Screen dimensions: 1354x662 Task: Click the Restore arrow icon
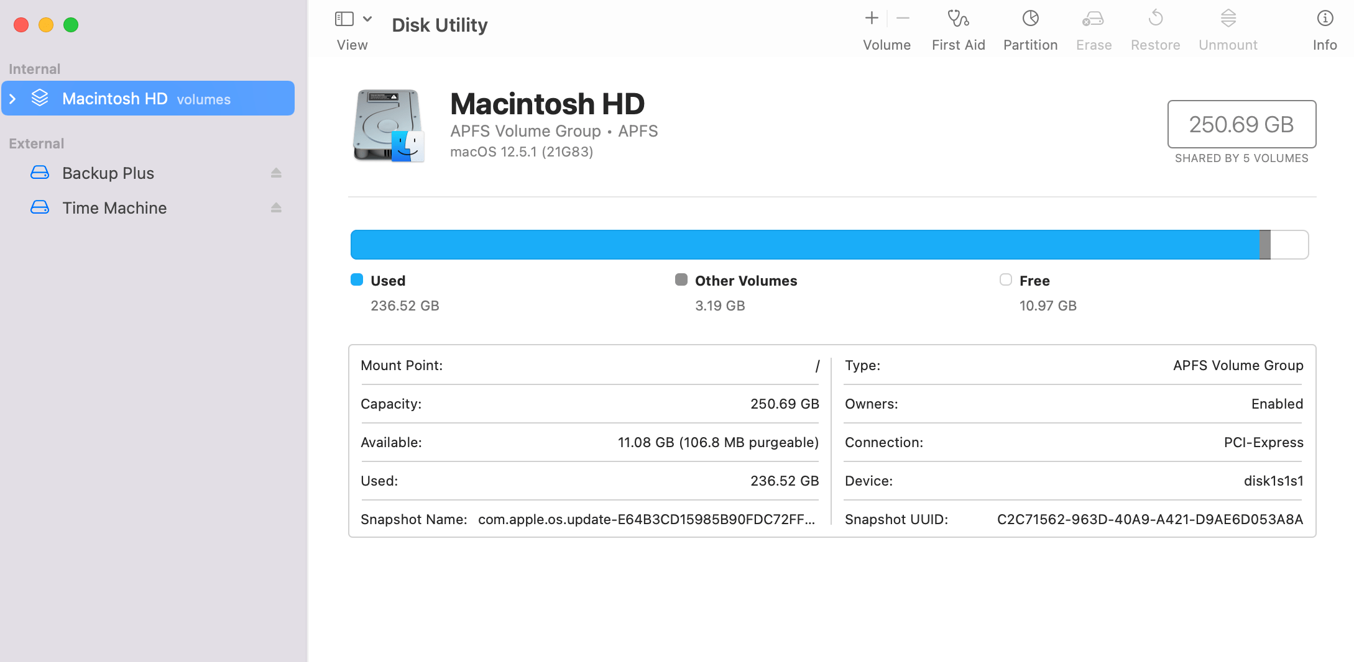pyautogui.click(x=1156, y=18)
